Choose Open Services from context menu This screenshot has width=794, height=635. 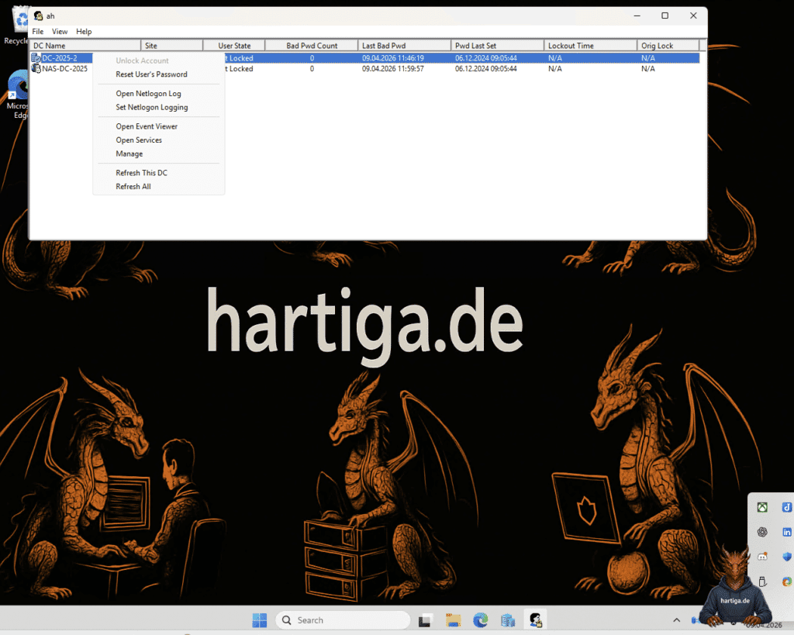(139, 140)
